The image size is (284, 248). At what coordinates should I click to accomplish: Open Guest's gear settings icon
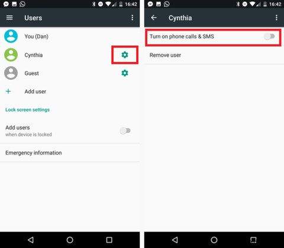[125, 73]
